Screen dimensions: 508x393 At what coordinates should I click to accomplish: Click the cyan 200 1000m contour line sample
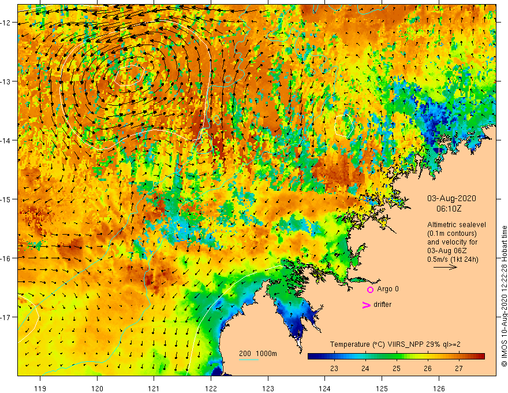click(248, 359)
